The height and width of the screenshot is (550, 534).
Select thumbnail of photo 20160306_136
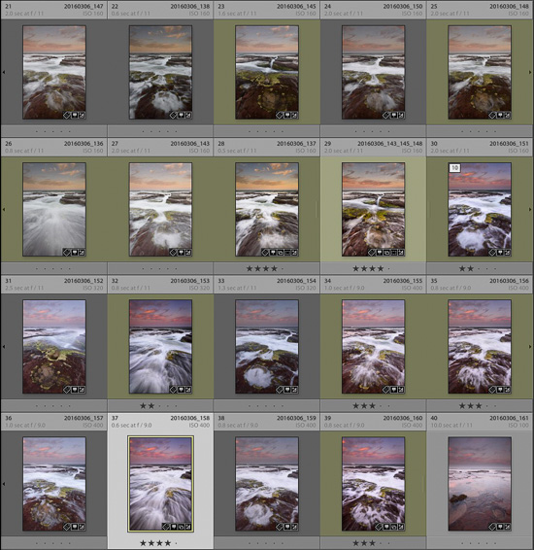pyautogui.click(x=54, y=209)
